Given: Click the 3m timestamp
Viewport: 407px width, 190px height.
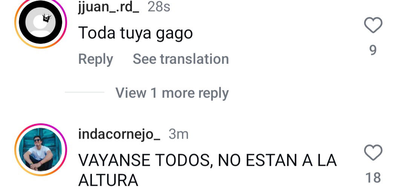Looking at the screenshot, I should [x=178, y=134].
